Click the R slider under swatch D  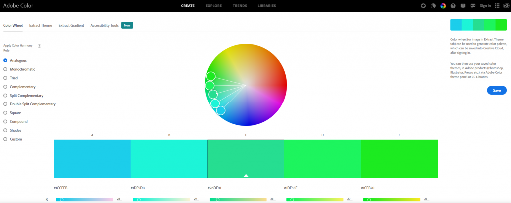(x=315, y=200)
